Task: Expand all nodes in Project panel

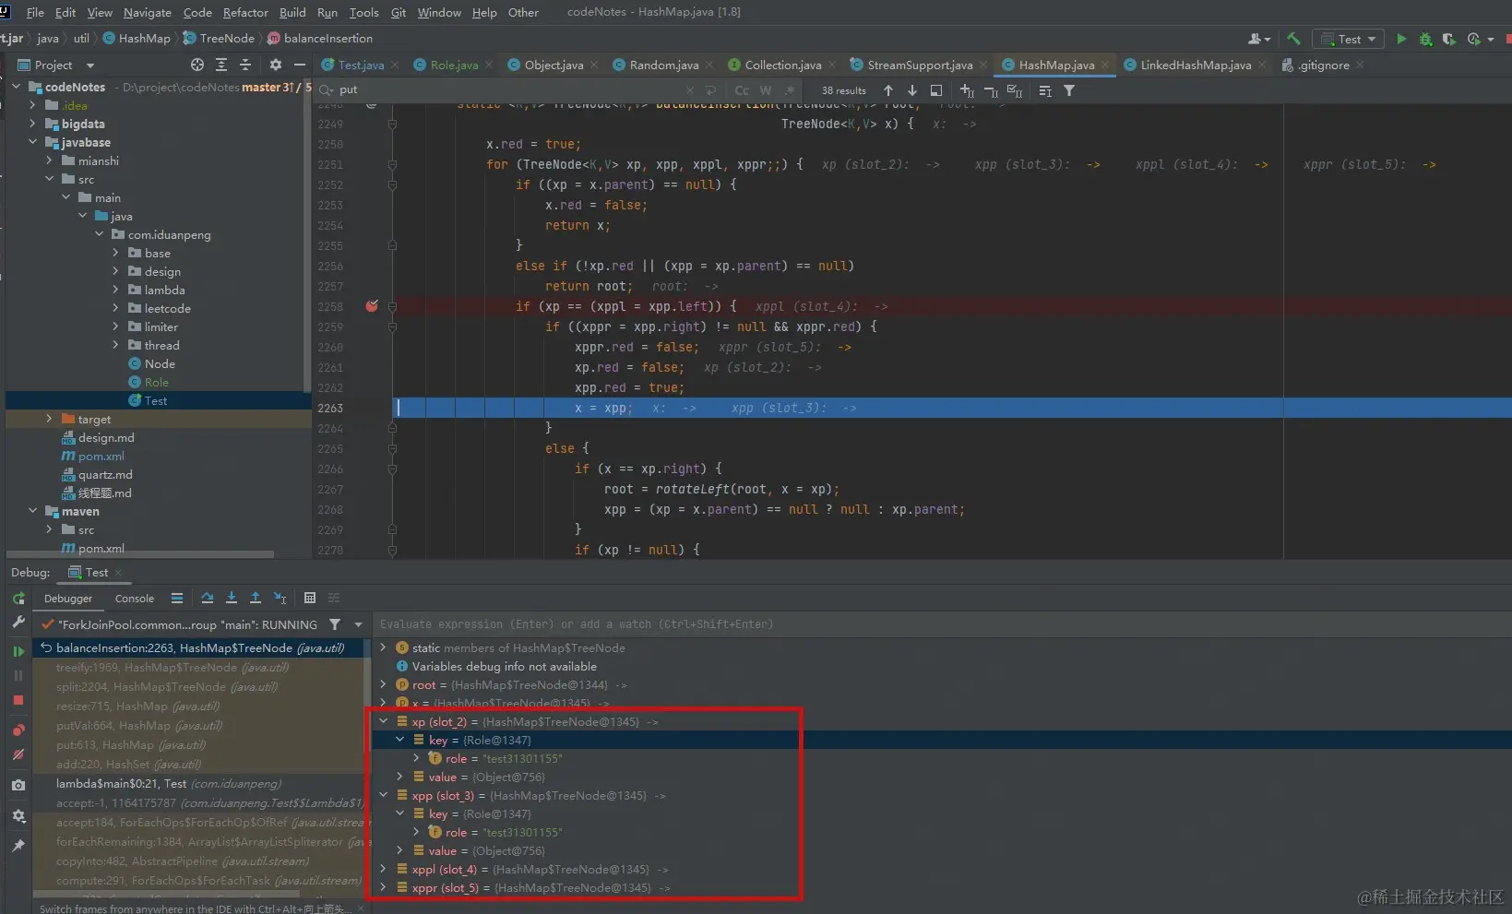Action: [x=221, y=65]
